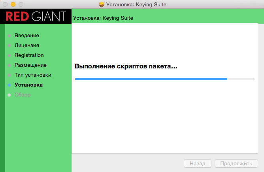Click the bullet beside Тип установки
Screen dimensions: 264x172
(9, 75)
